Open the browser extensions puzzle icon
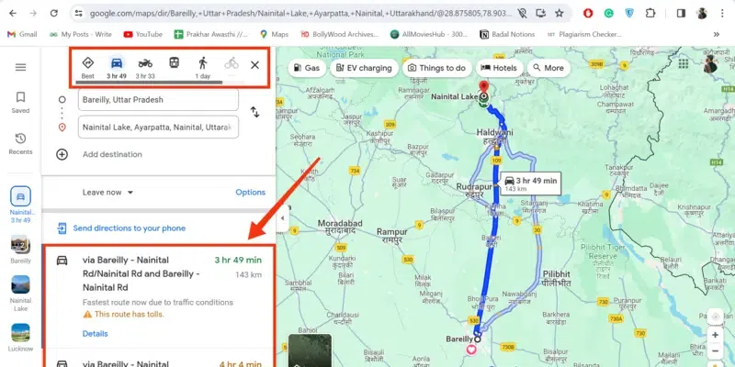The width and height of the screenshot is (735, 367). click(650, 14)
